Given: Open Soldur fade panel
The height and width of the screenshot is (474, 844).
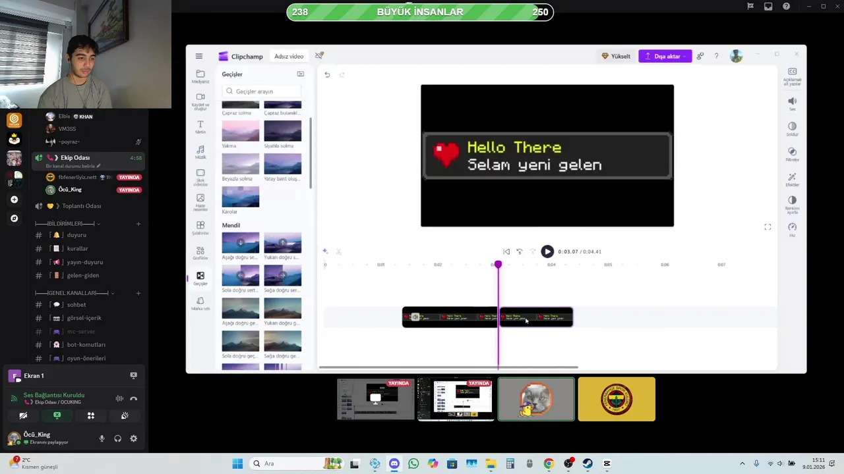Looking at the screenshot, I should (792, 128).
